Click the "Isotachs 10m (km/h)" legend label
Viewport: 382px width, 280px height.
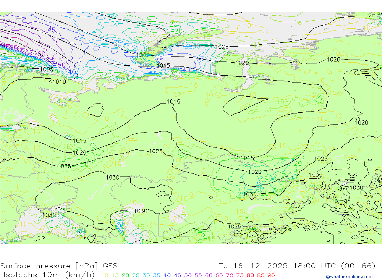pyautogui.click(x=49, y=275)
